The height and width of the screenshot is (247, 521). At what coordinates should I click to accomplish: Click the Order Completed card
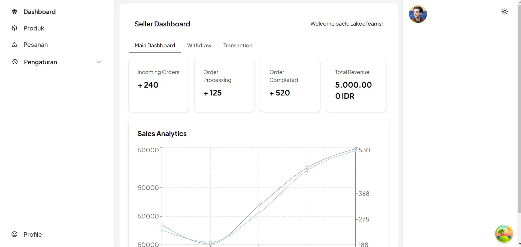pos(290,85)
